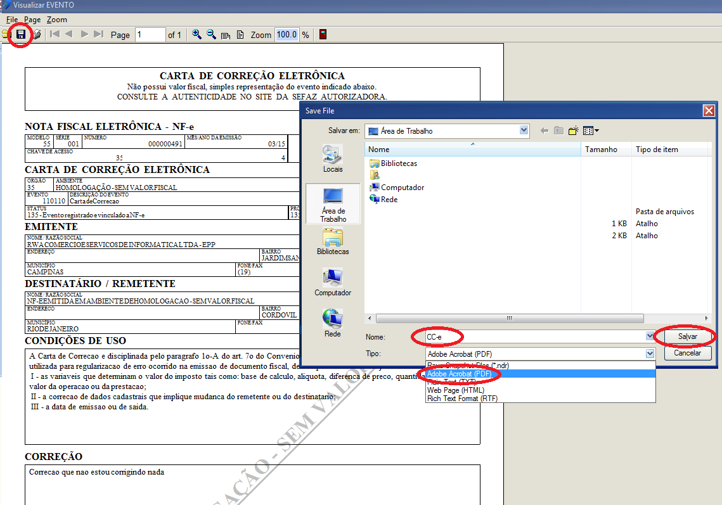Select the Bibliotecas folder in the file list
The width and height of the screenshot is (722, 505).
[394, 163]
